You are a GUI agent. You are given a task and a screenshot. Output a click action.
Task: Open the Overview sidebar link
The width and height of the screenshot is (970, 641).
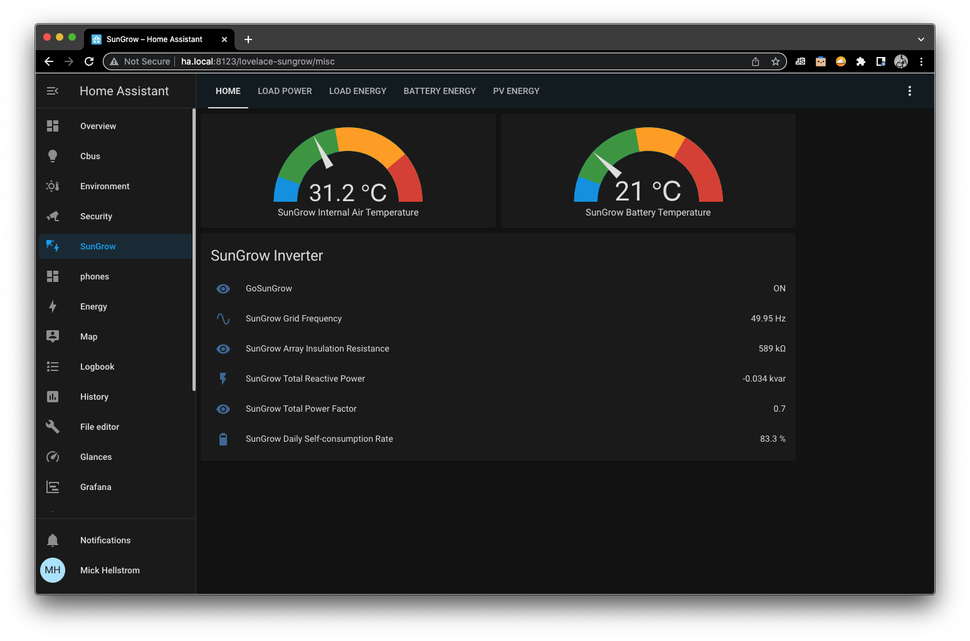click(115, 126)
